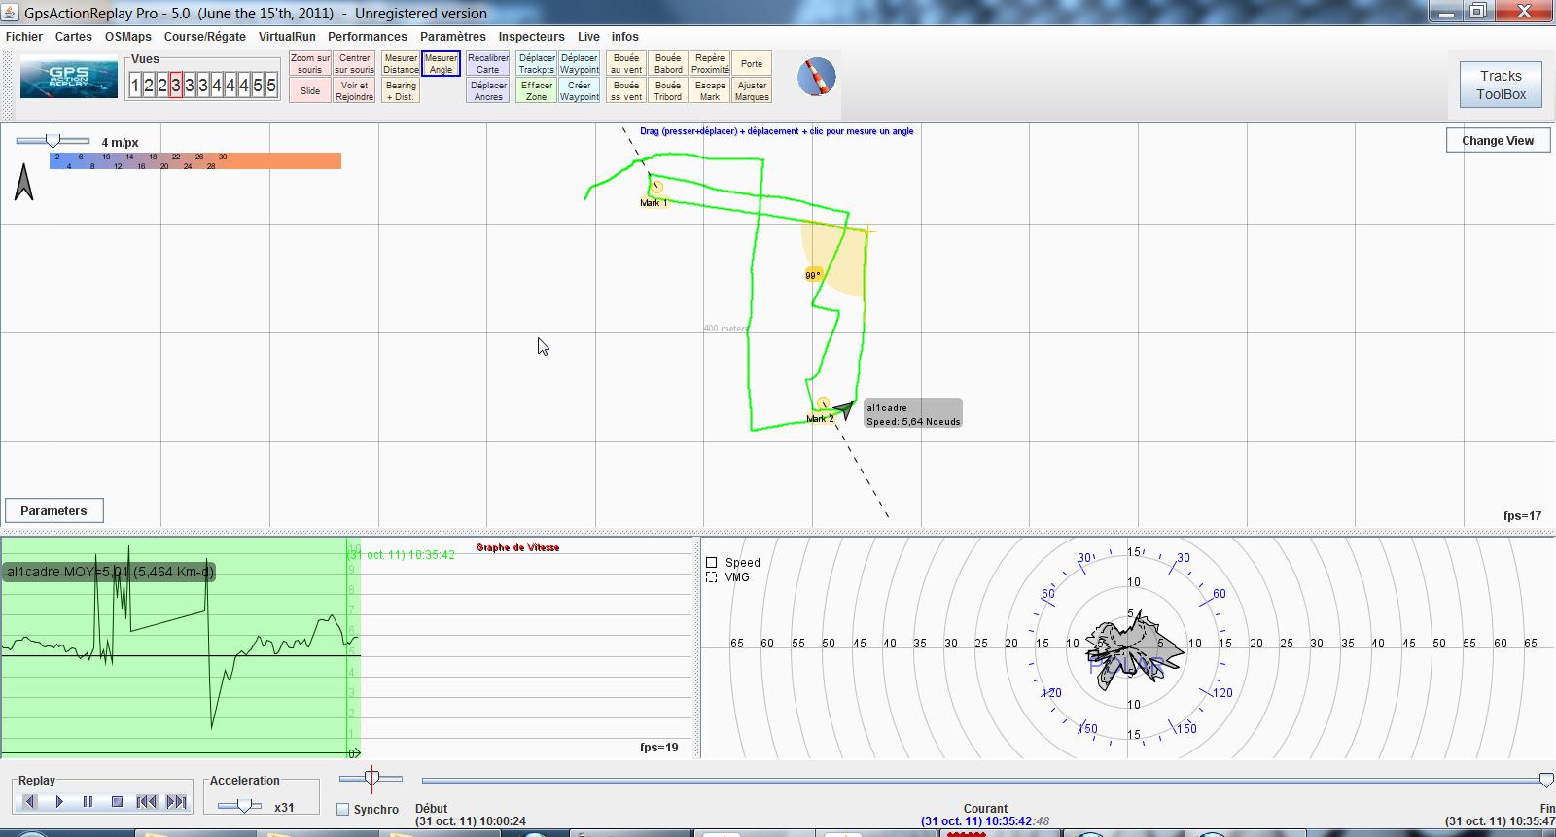The image size is (1556, 837).
Task: Play the replay backward
Action: pos(30,802)
